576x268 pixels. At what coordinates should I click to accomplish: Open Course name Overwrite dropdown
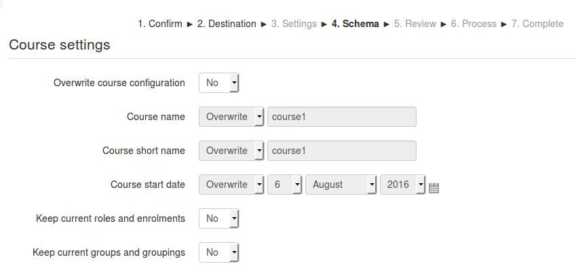[231, 117]
